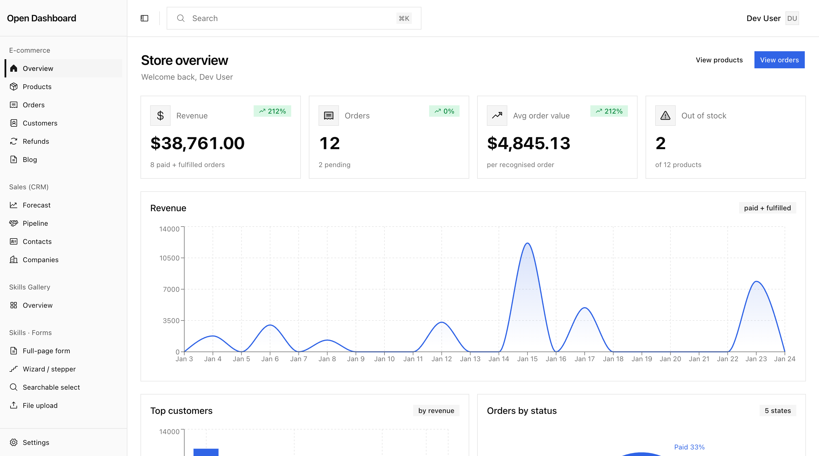Click the Orders sidebar icon
Screen dimensions: 819x456
coord(13,105)
